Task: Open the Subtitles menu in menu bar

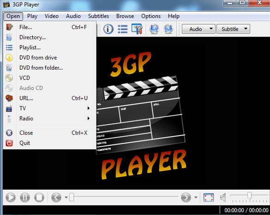Action: 98,16
